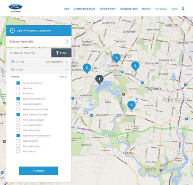Image resolution: width=193 pixels, height=185 pixels.
Task: Submit the Sydney, Australia location arrow
Action: click(x=67, y=41)
